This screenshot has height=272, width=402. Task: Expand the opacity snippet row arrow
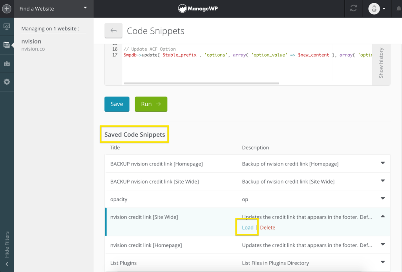coord(383,198)
